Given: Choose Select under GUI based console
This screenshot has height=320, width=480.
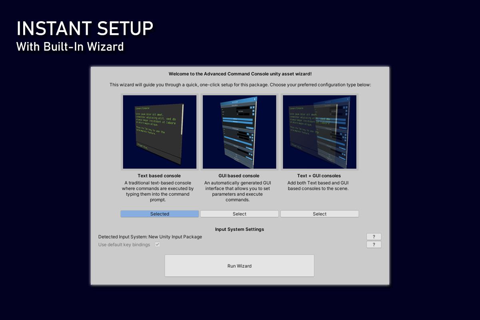Looking at the screenshot, I should point(240,214).
